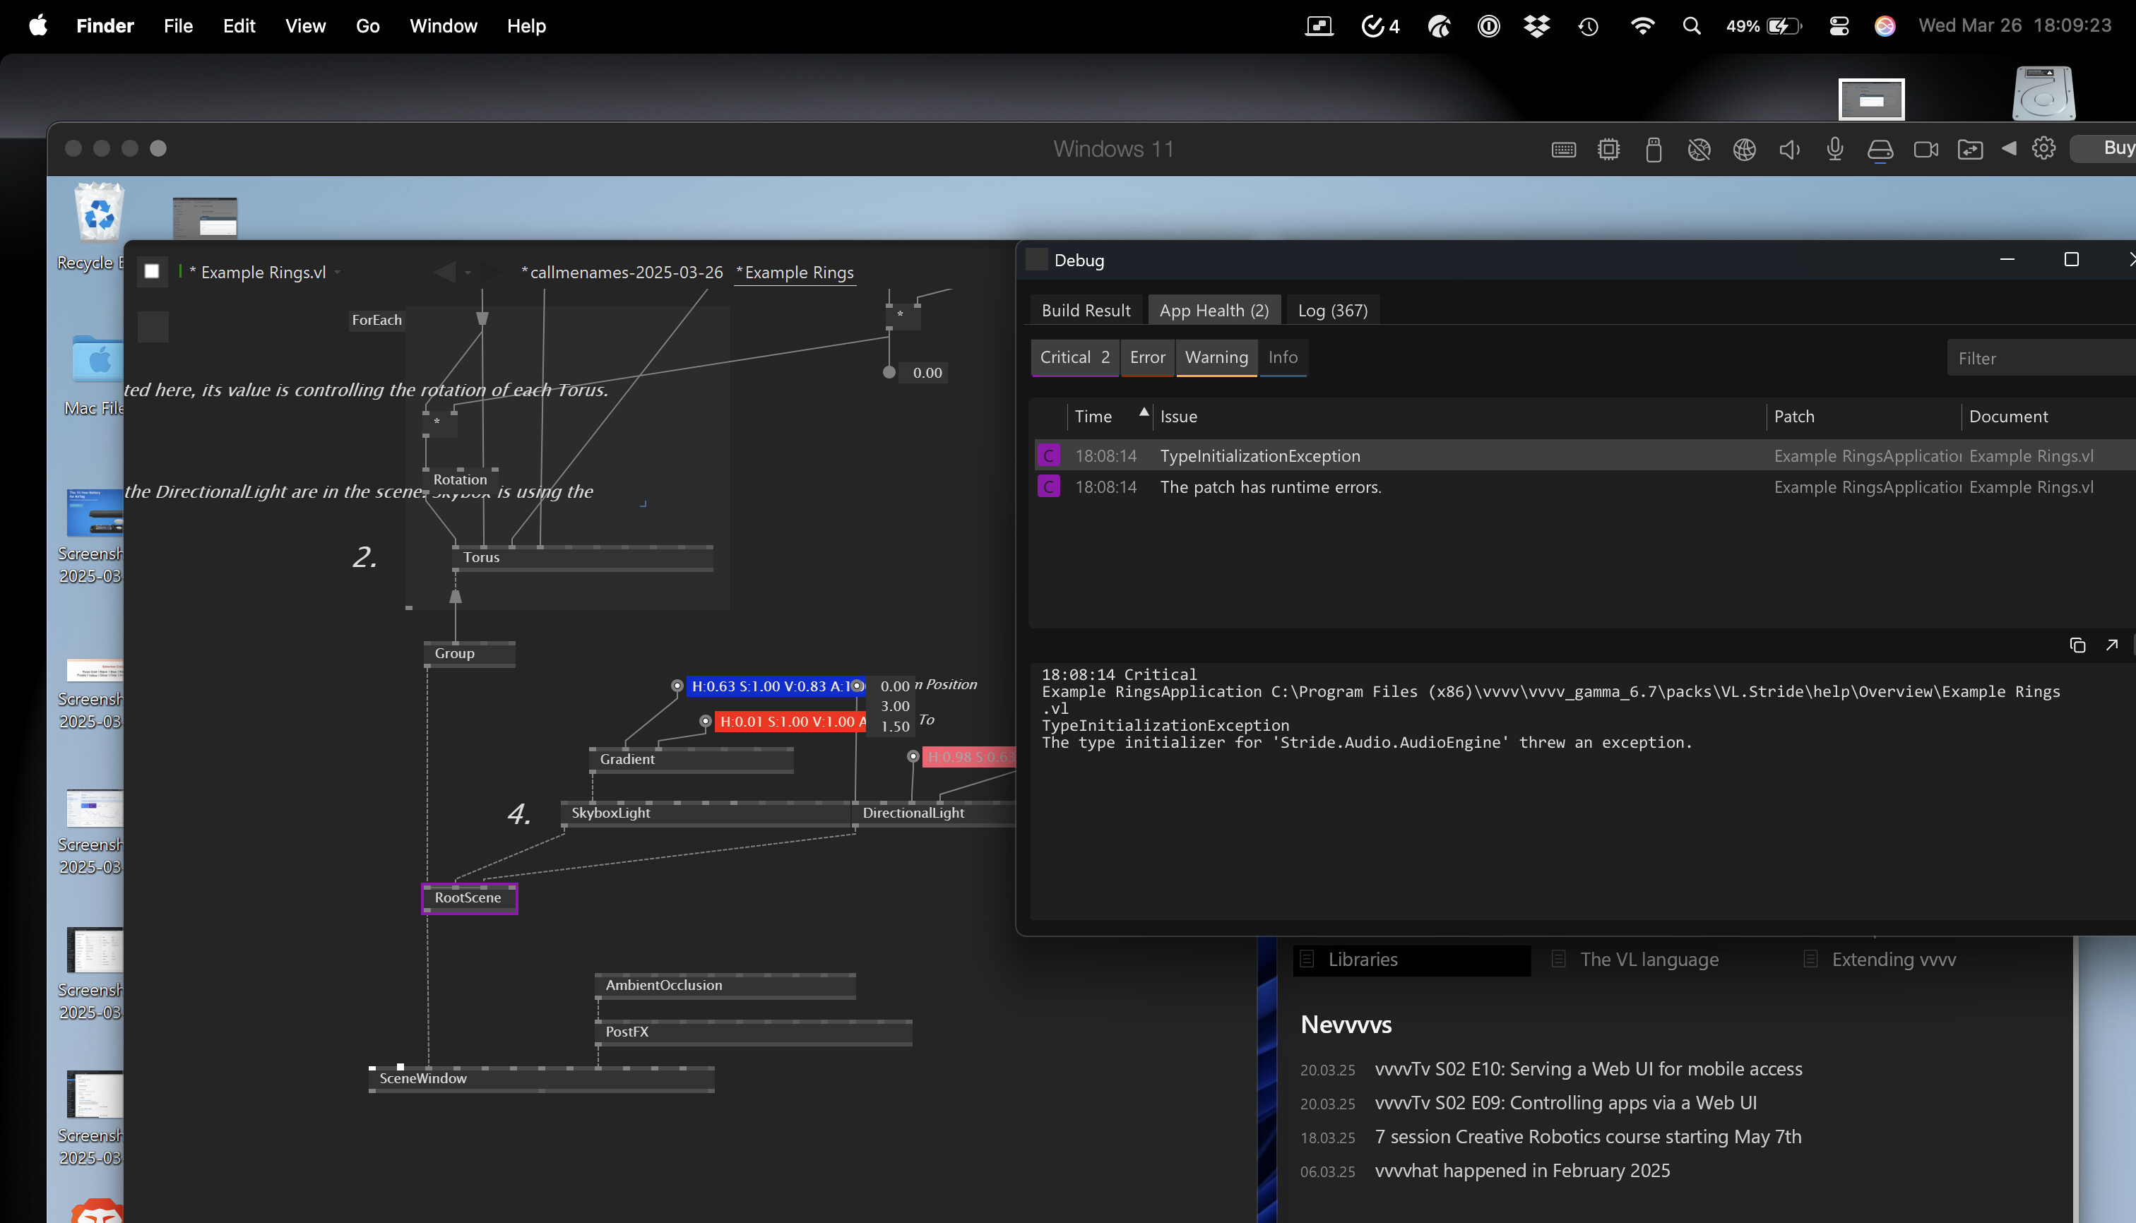The image size is (2136, 1223).
Task: Select the Gradient node
Action: click(x=691, y=759)
